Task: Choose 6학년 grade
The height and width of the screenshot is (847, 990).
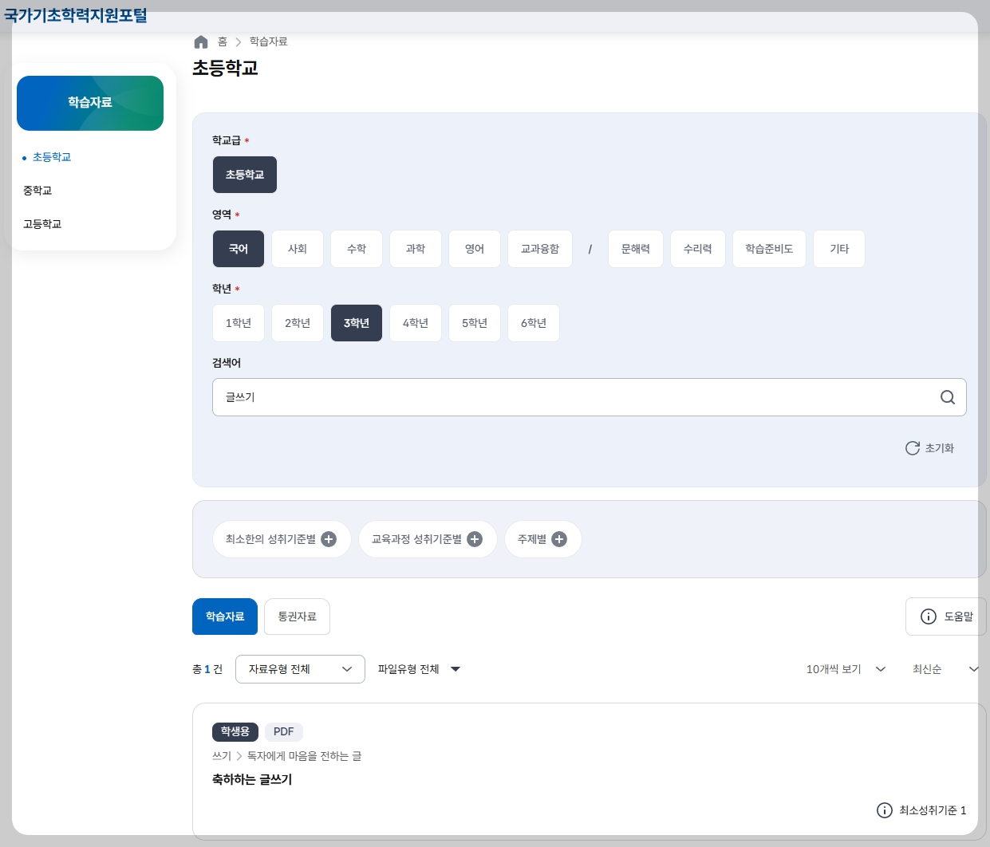Action: 534,323
